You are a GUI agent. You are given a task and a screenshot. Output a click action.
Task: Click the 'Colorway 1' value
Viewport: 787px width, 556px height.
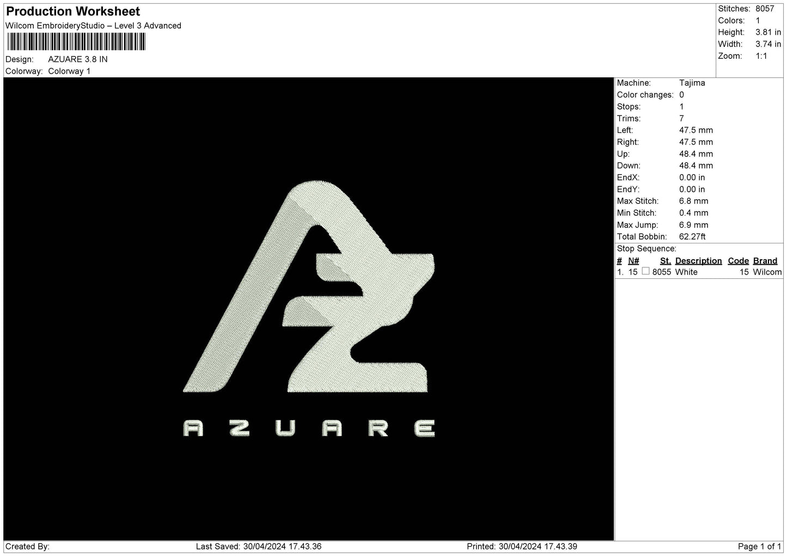[x=69, y=71]
